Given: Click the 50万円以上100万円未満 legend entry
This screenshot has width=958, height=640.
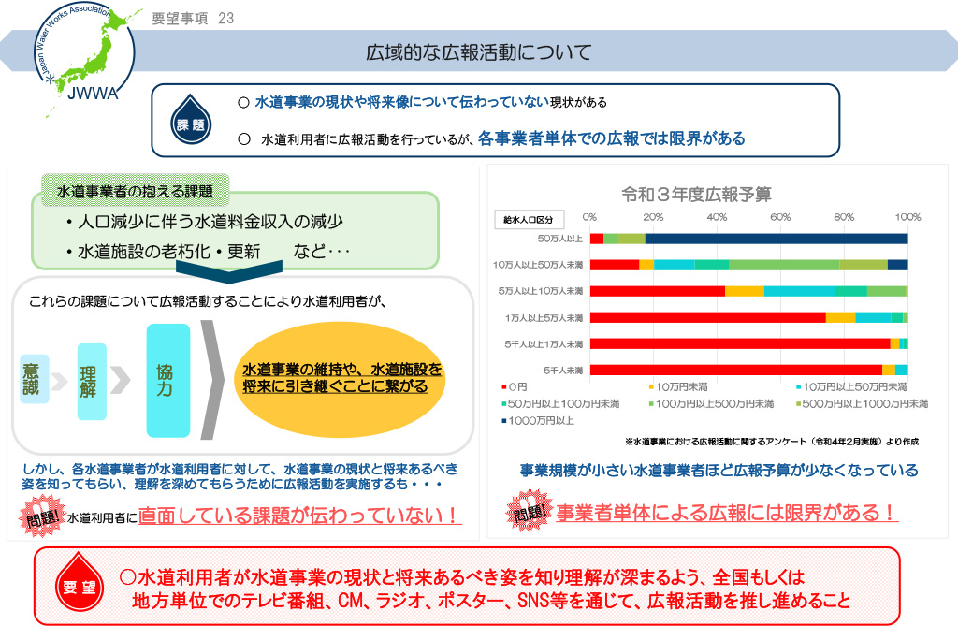Looking at the screenshot, I should (560, 404).
